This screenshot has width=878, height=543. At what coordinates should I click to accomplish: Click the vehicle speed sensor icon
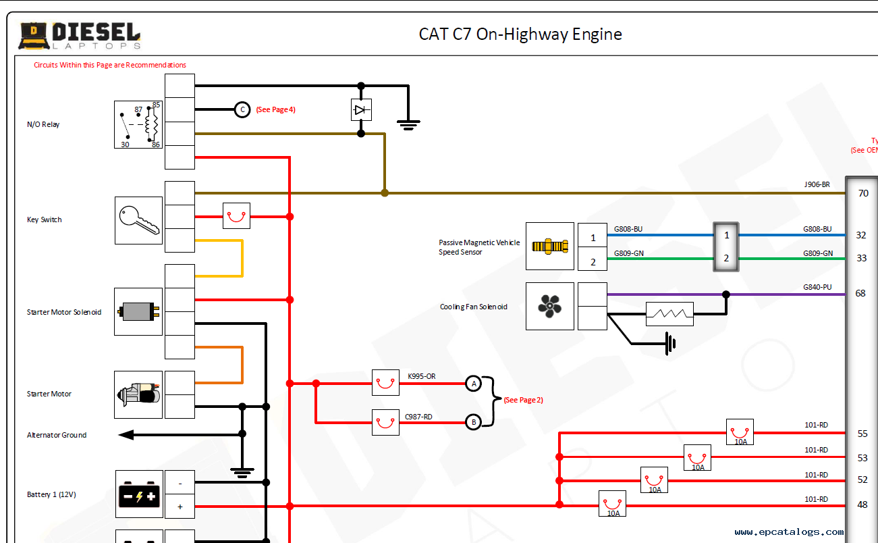pyautogui.click(x=550, y=247)
